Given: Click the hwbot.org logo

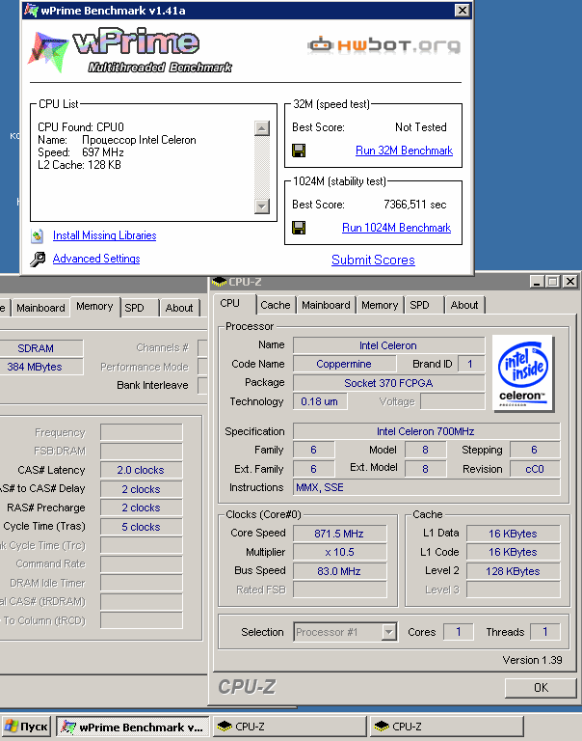Looking at the screenshot, I should pyautogui.click(x=384, y=45).
